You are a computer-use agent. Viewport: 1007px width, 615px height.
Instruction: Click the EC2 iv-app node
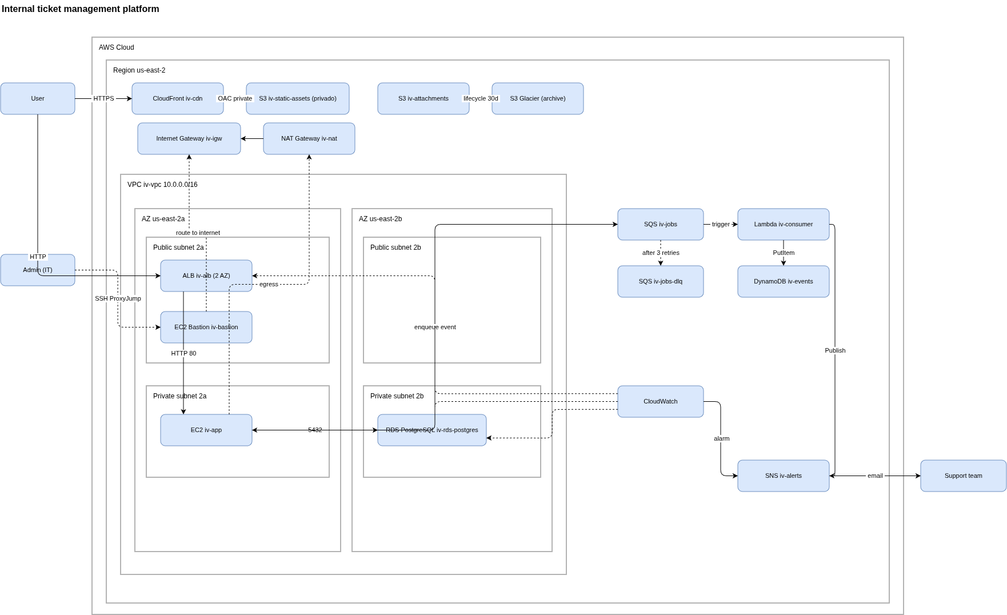[206, 430]
